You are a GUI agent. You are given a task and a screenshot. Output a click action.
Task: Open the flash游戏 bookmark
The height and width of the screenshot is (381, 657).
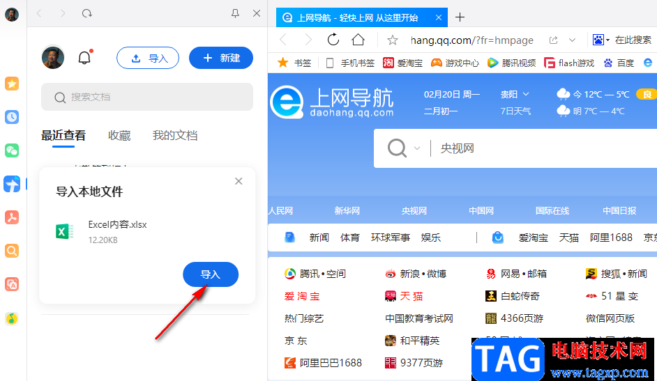569,63
